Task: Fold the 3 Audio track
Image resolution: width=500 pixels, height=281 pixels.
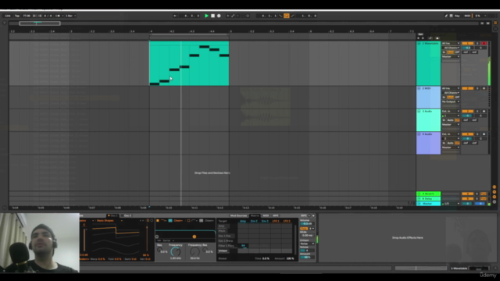Action: click(x=419, y=111)
